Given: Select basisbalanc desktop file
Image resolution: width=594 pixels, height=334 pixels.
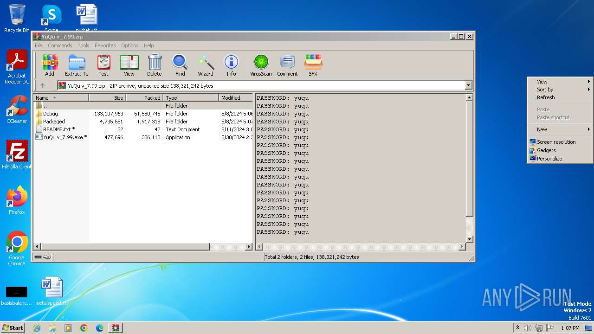Looking at the screenshot, I should [17, 295].
